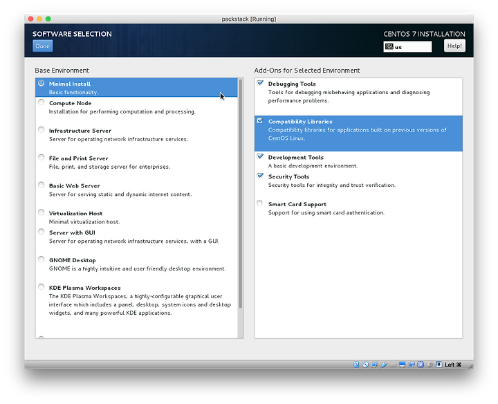Click the keyboard icon in layout field
Viewport: 498px width, 404px height.
click(389, 46)
